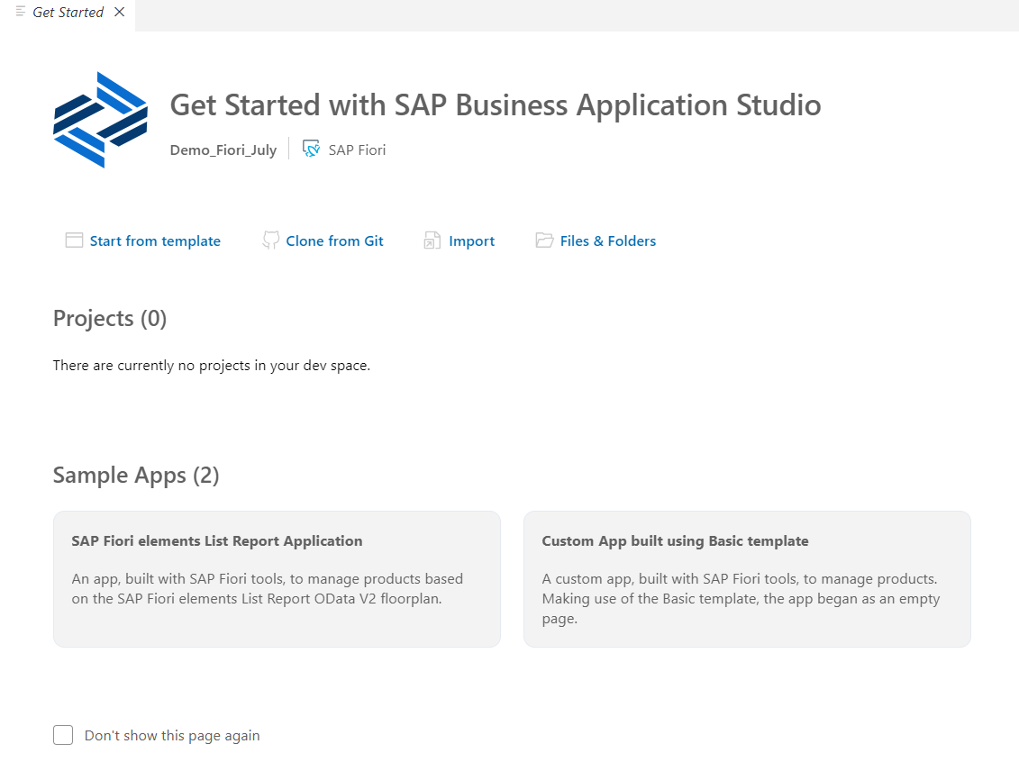Click the Import project icon

pyautogui.click(x=432, y=240)
